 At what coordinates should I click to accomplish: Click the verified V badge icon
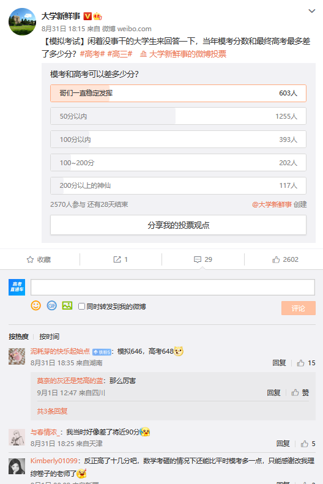coord(87,16)
